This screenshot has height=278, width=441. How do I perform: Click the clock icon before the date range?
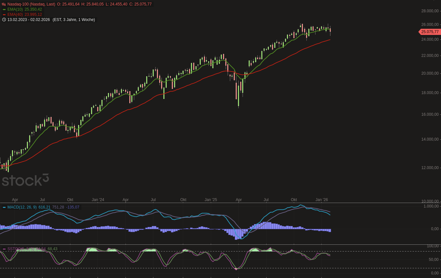point(4,20)
